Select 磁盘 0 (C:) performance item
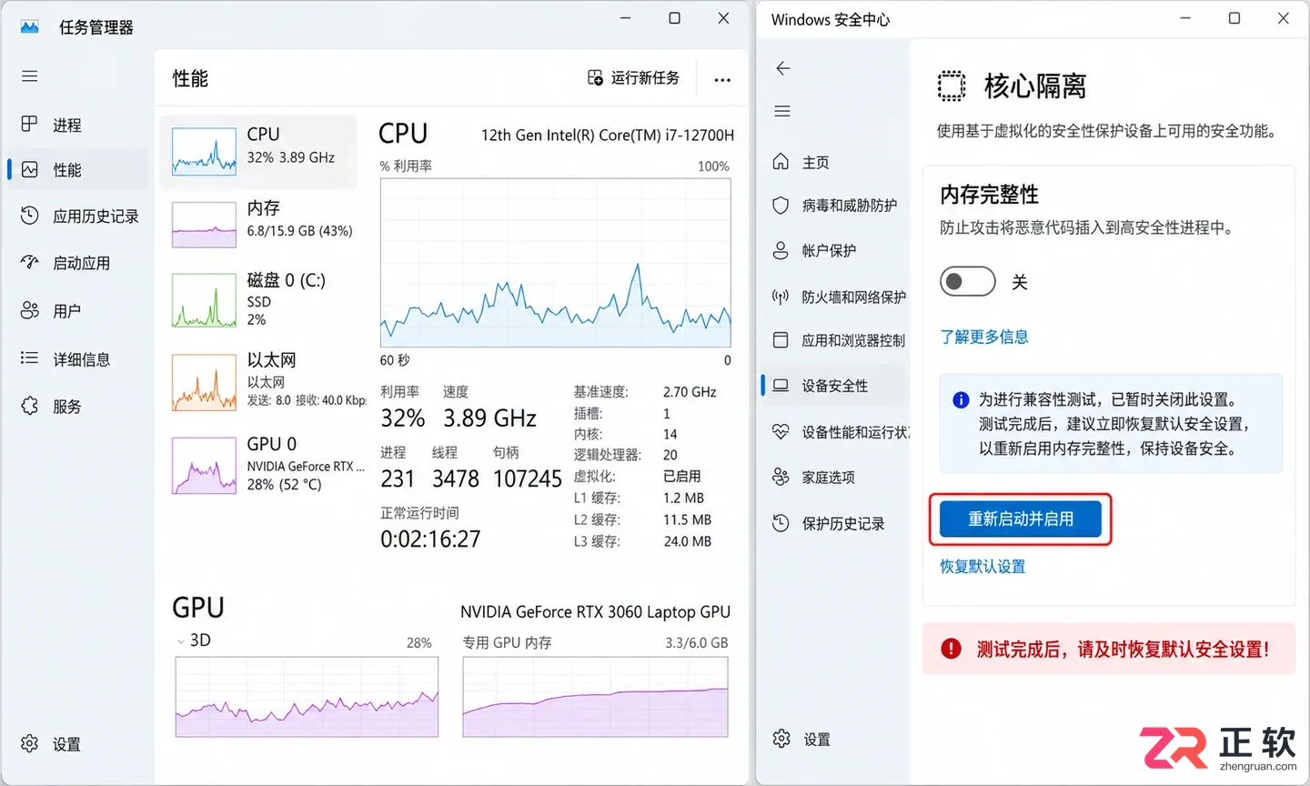Image resolution: width=1310 pixels, height=786 pixels. 258,299
